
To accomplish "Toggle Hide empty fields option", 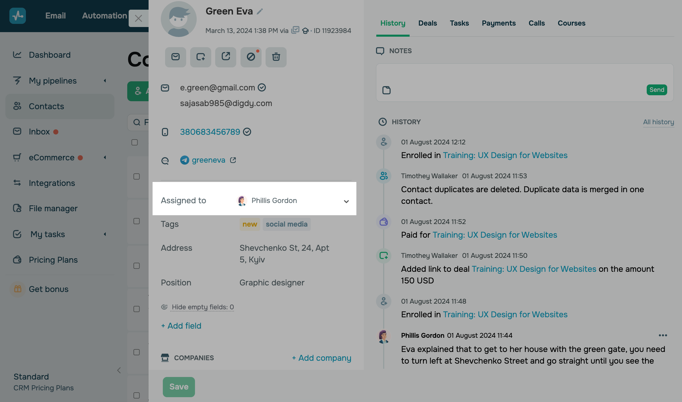I will coord(202,307).
